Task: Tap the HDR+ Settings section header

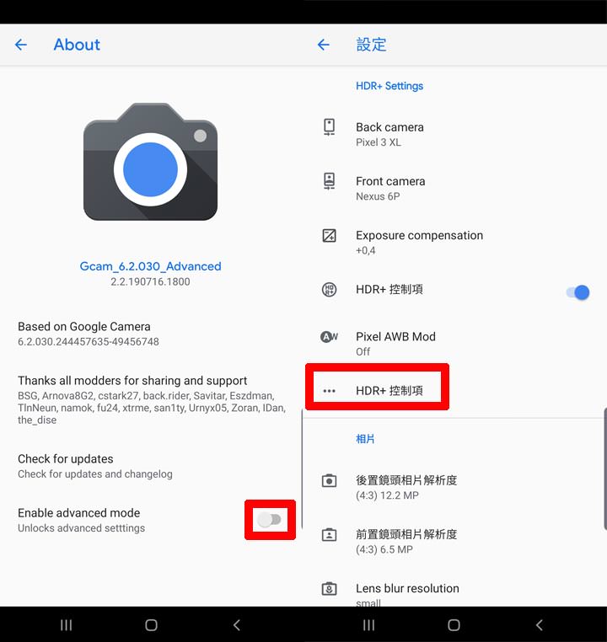Action: 389,86
